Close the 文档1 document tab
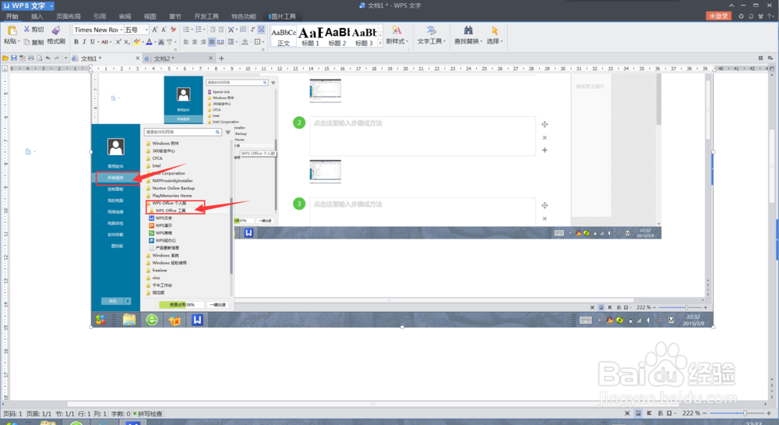The width and height of the screenshot is (779, 425). [x=138, y=58]
